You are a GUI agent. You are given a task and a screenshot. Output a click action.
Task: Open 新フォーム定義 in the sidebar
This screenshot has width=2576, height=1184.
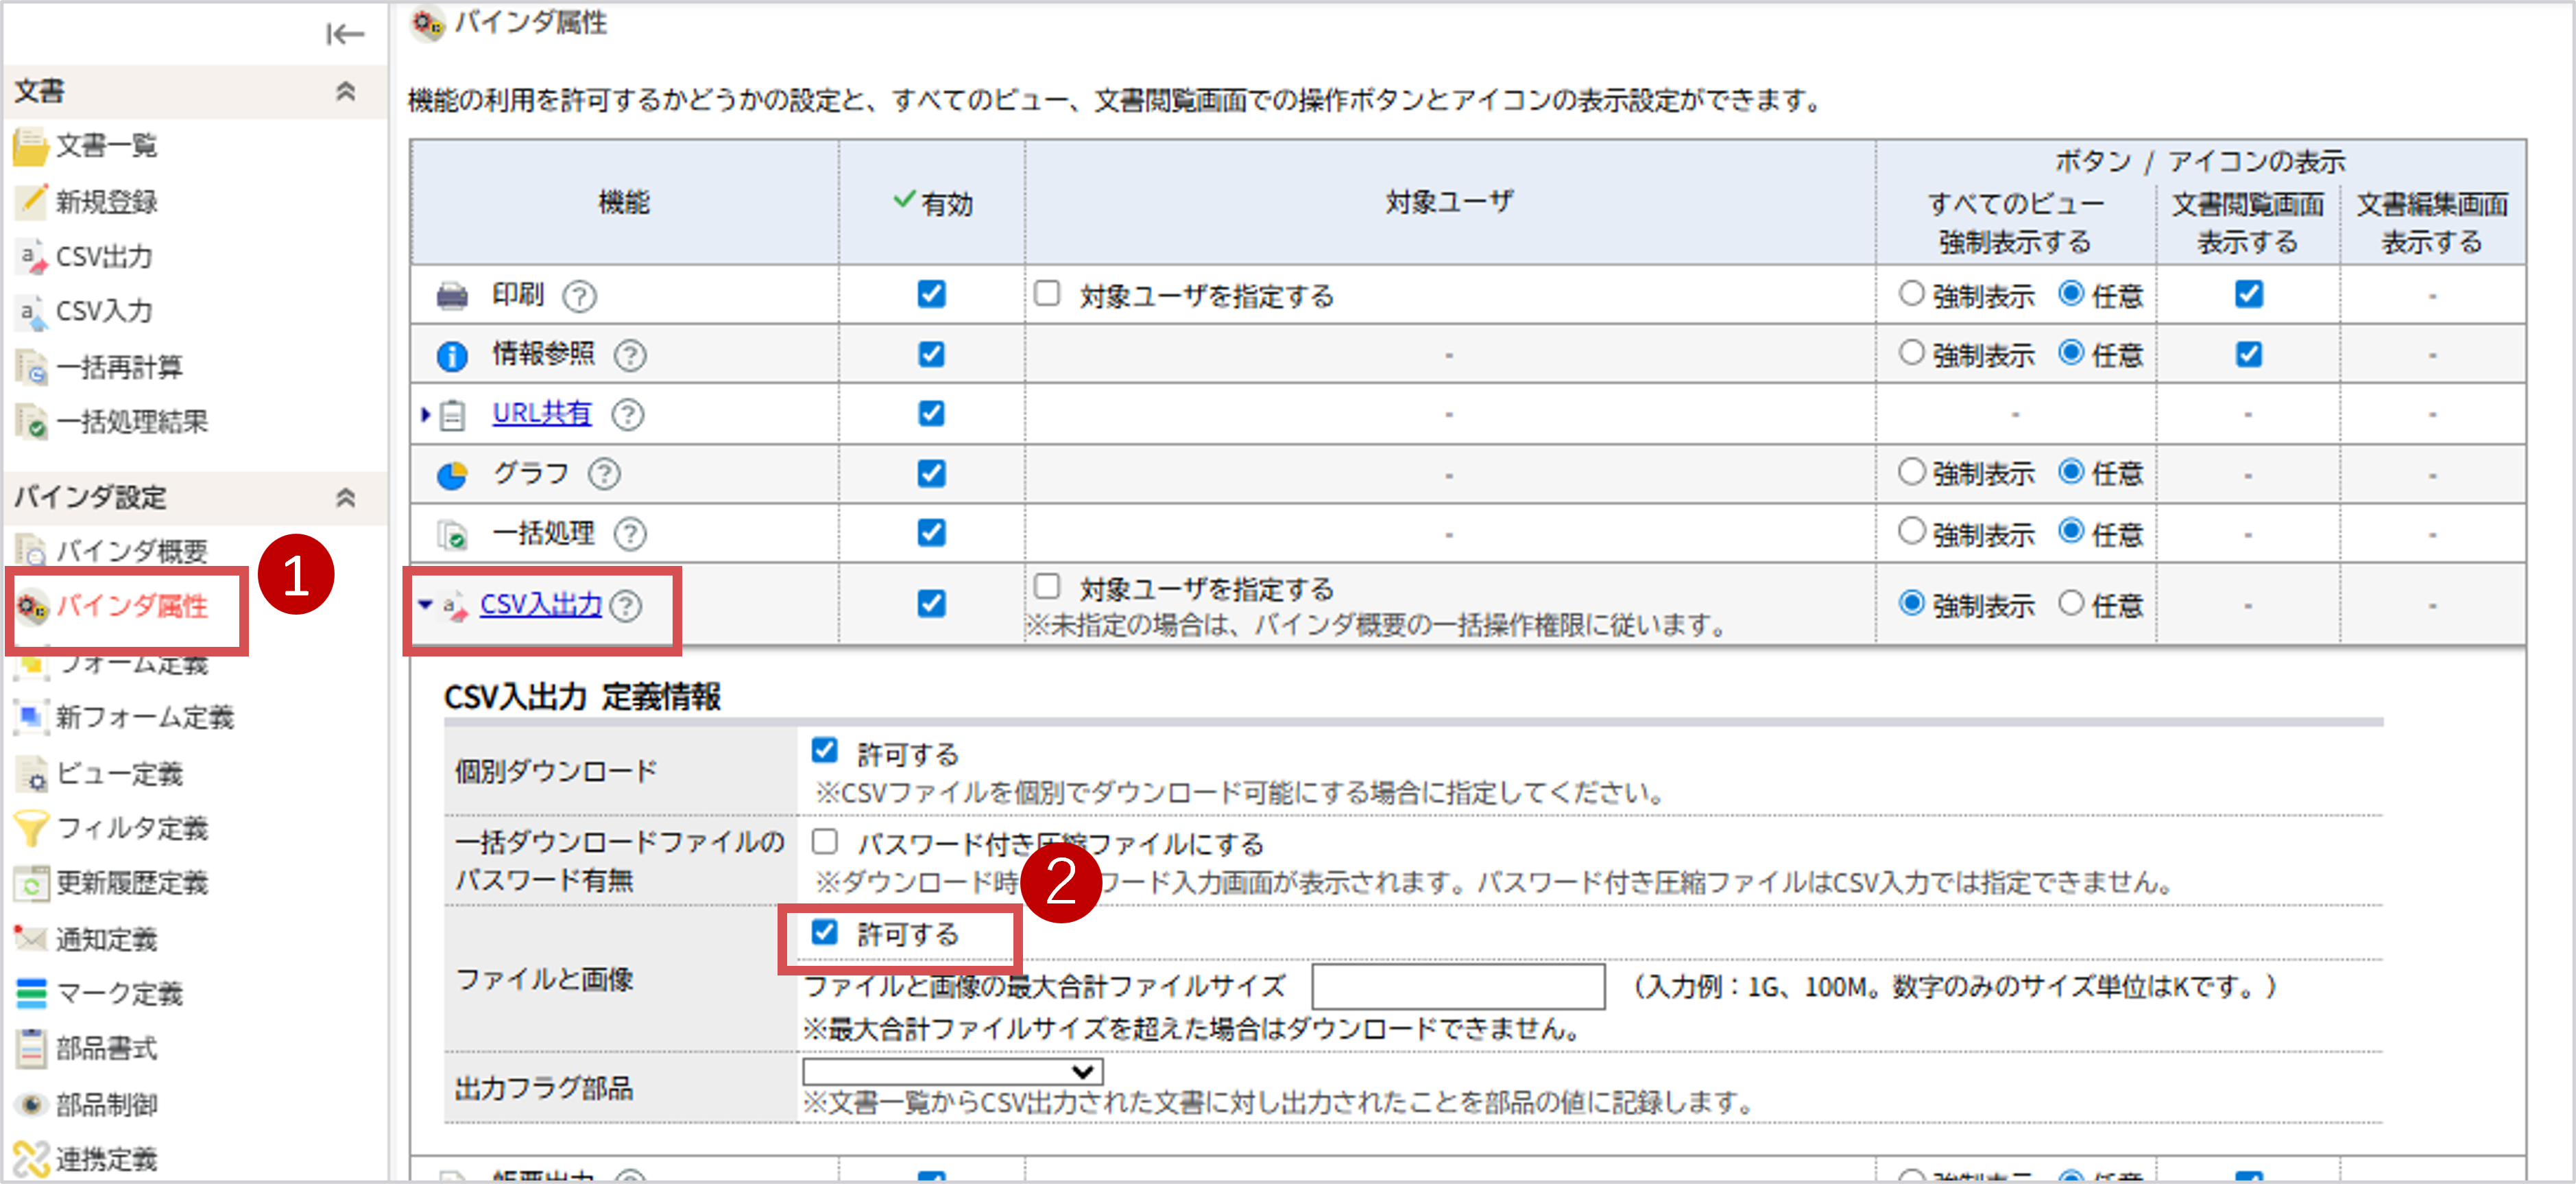(x=144, y=717)
